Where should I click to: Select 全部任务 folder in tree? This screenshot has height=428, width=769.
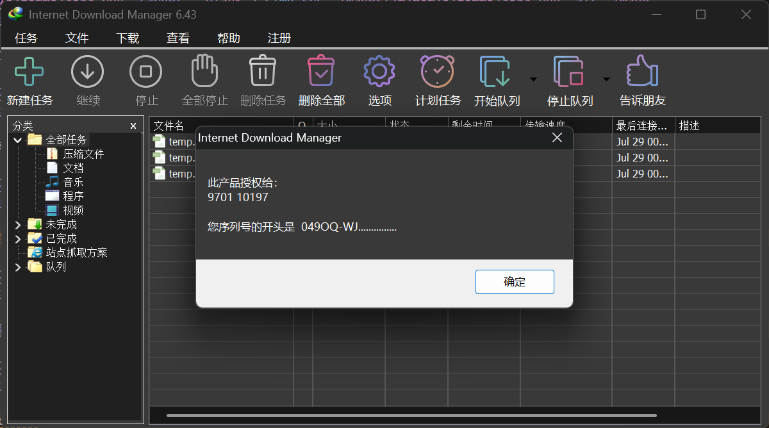pos(67,140)
